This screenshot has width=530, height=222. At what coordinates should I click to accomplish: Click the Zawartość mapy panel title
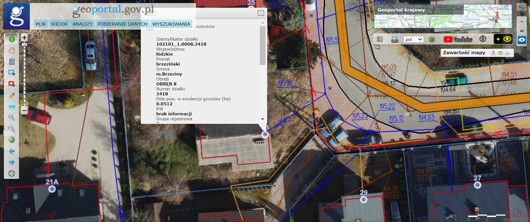464,53
